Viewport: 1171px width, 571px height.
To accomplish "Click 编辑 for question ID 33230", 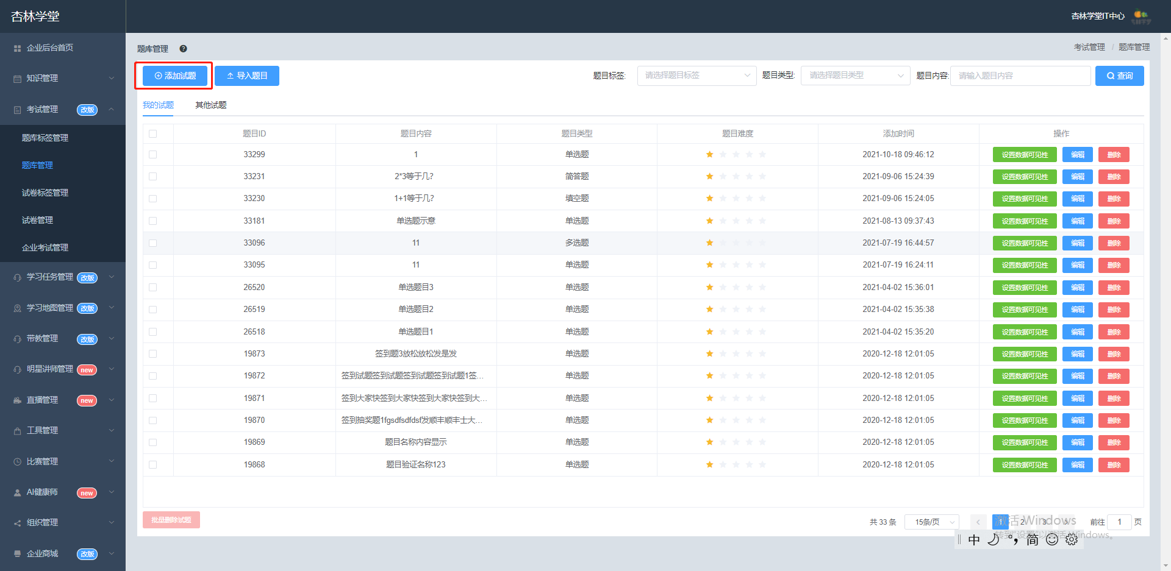I will click(1078, 199).
